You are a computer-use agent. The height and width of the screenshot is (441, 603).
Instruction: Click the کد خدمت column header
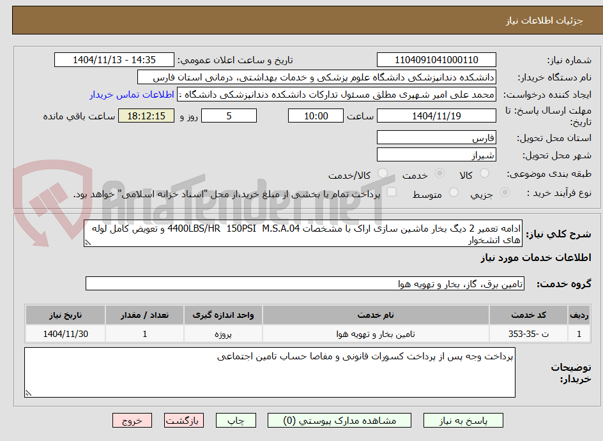tap(528, 315)
